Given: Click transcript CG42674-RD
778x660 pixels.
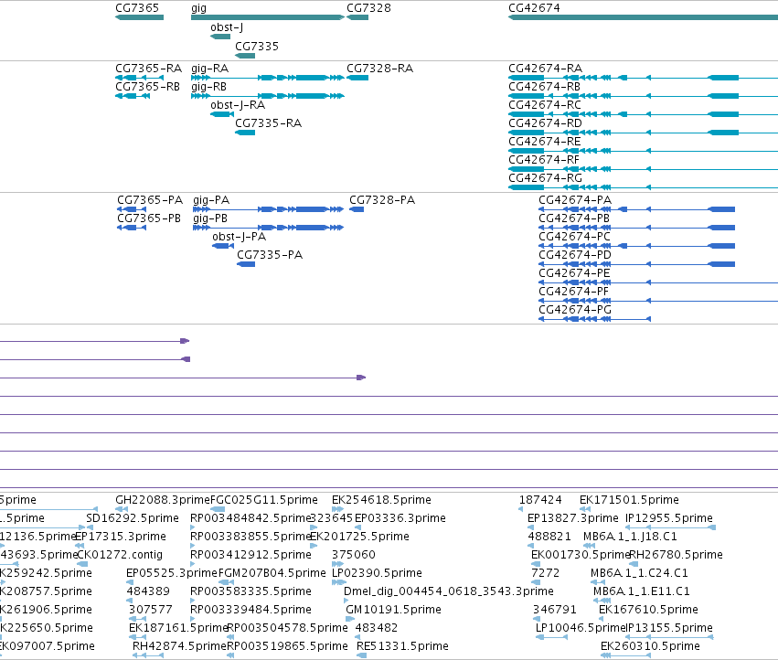Looking at the screenshot, I should pos(643,133).
